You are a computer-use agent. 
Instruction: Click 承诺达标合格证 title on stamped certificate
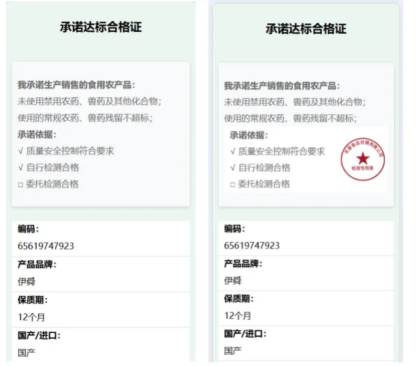[306, 29]
